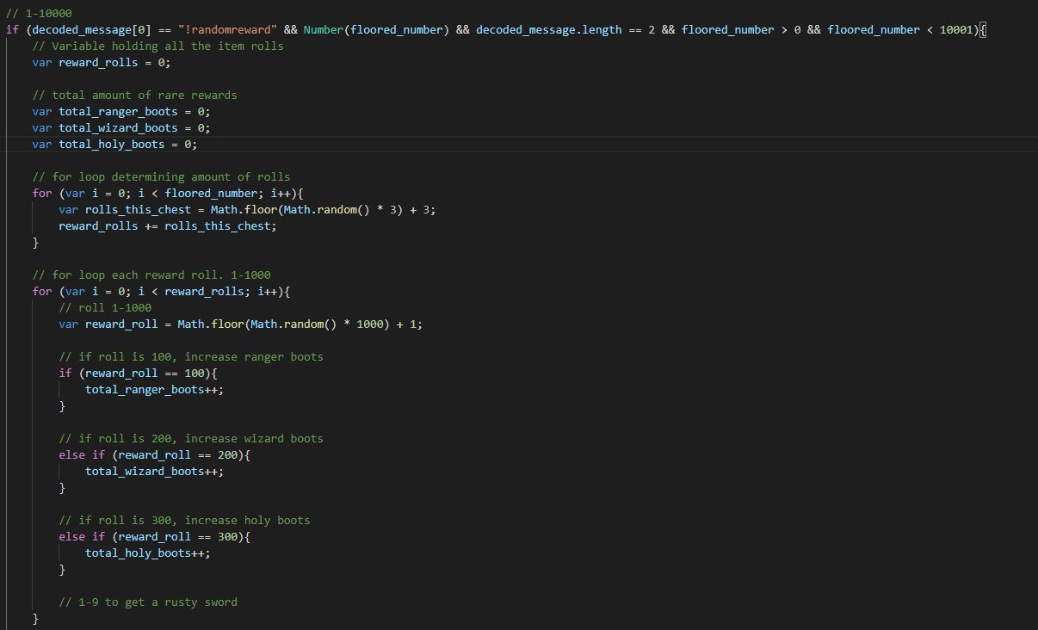Click the "// total amount of rare rewards" comment
The width and height of the screenshot is (1038, 630).
(x=134, y=96)
